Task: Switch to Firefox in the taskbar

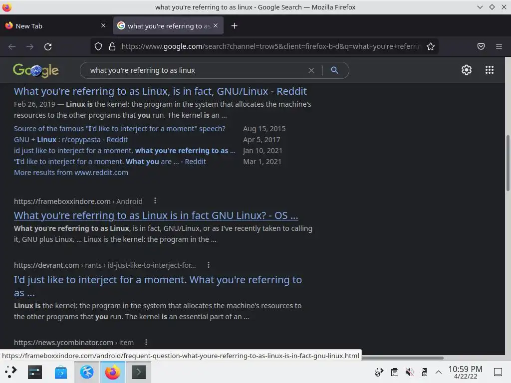Action: click(x=113, y=372)
